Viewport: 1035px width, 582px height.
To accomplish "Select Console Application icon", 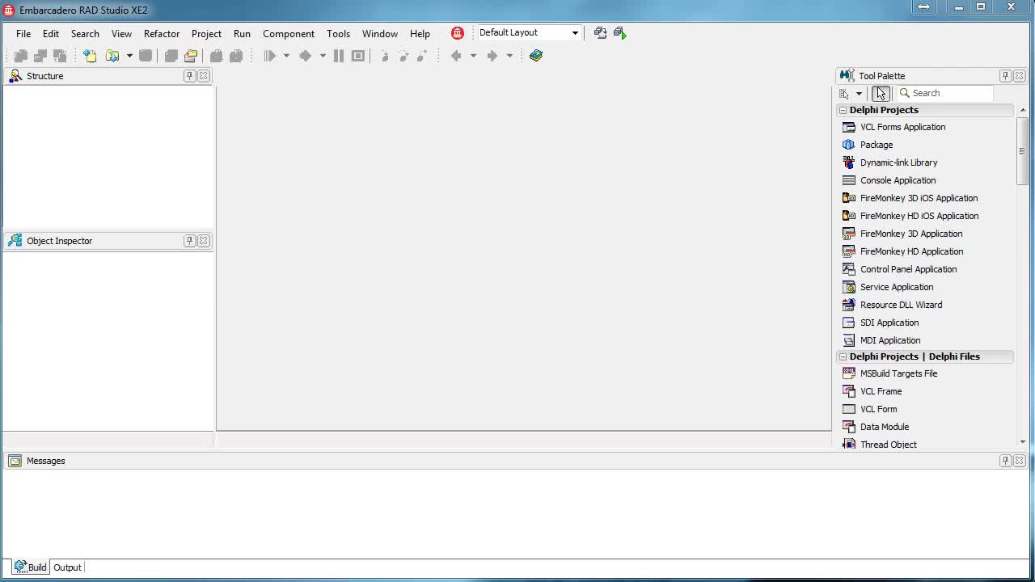I will tap(848, 180).
